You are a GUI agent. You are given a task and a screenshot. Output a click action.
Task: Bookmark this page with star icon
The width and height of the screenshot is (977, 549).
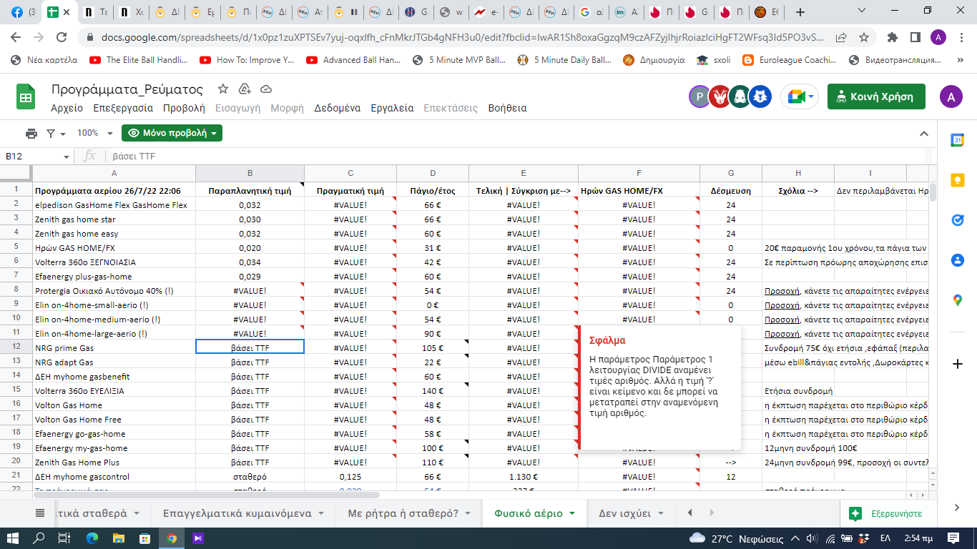(864, 37)
